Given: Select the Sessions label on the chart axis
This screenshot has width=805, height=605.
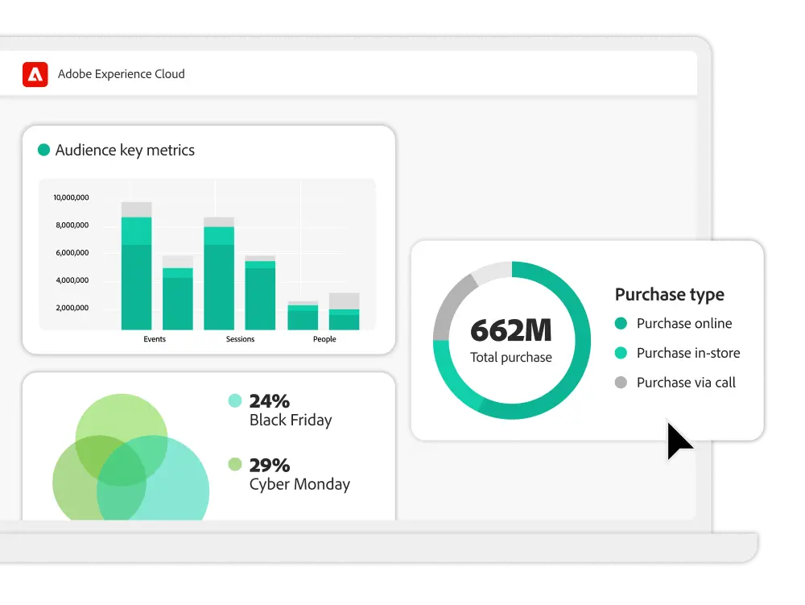Looking at the screenshot, I should point(240,339).
